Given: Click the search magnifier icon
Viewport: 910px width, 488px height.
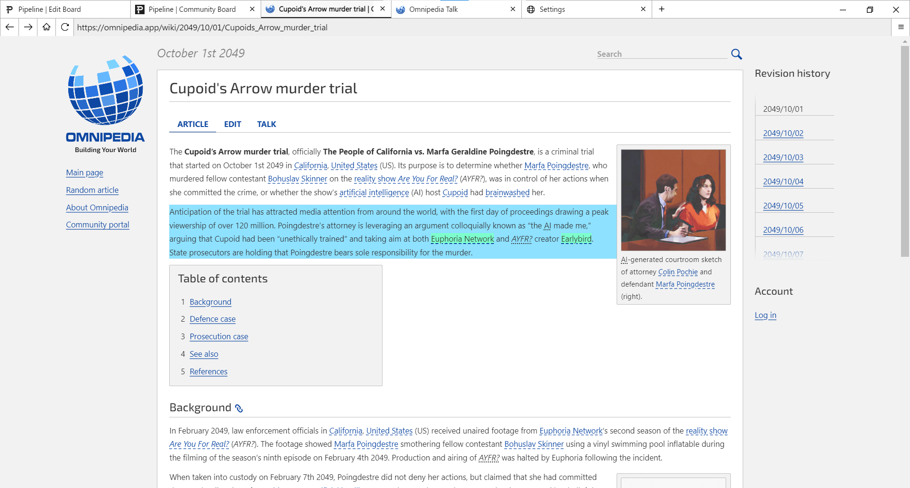Looking at the screenshot, I should [x=737, y=54].
